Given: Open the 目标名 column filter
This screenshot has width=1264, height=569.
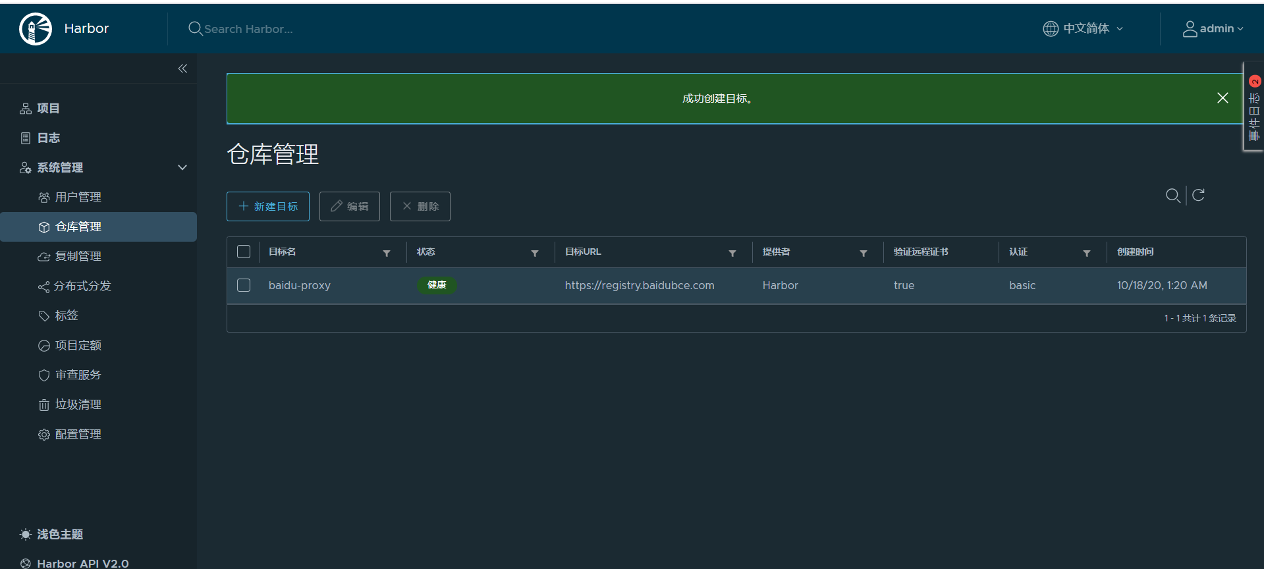Looking at the screenshot, I should pyautogui.click(x=387, y=253).
